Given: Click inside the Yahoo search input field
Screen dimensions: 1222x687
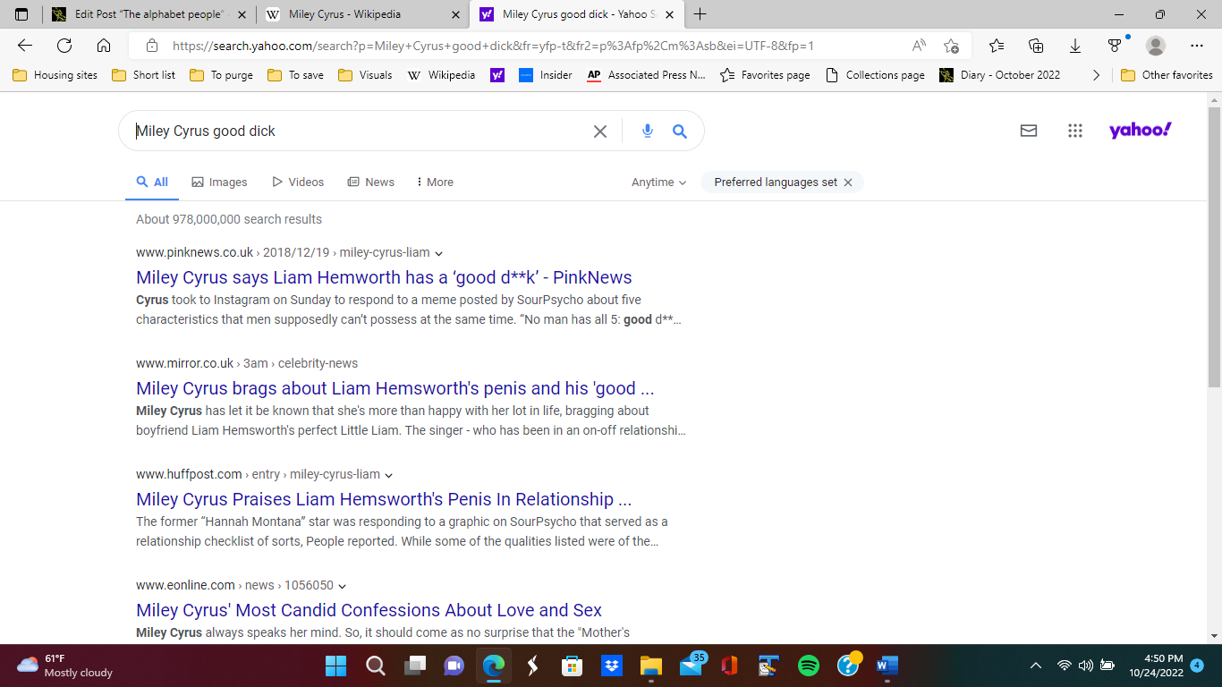Looking at the screenshot, I should tap(358, 131).
